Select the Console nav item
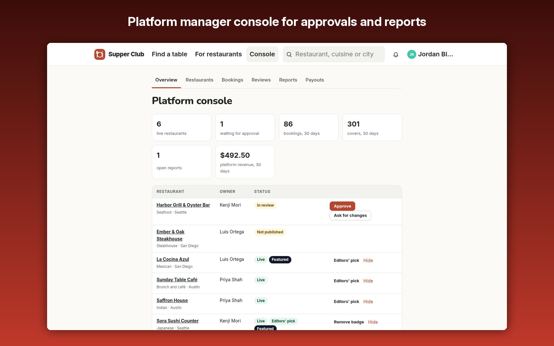This screenshot has width=554, height=346. pos(262,54)
